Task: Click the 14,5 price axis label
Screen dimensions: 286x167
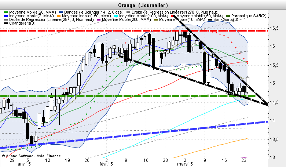Action: pos(274,102)
